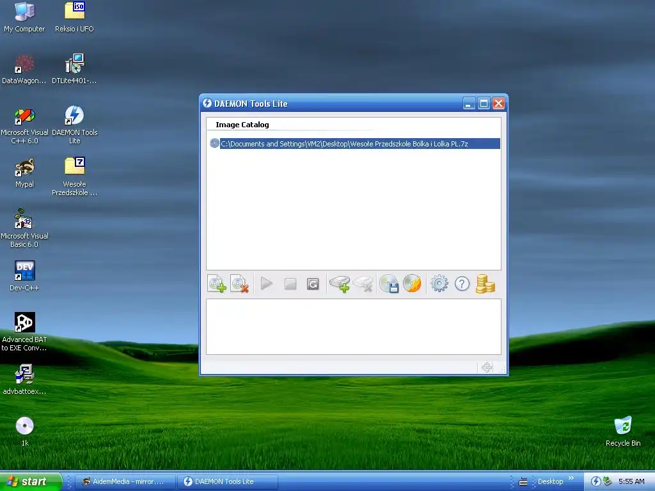Click the empty virtual drives panel
Image resolution: width=655 pixels, height=491 pixels.
click(353, 327)
